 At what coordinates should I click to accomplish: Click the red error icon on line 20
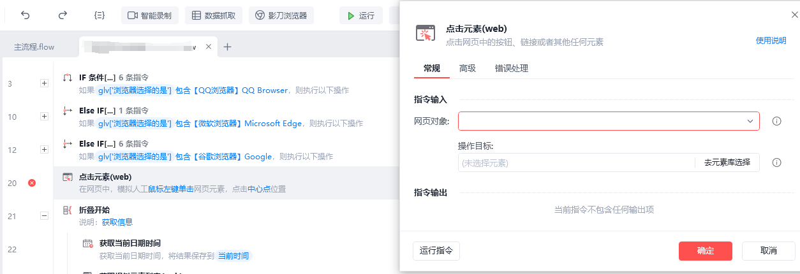point(32,183)
